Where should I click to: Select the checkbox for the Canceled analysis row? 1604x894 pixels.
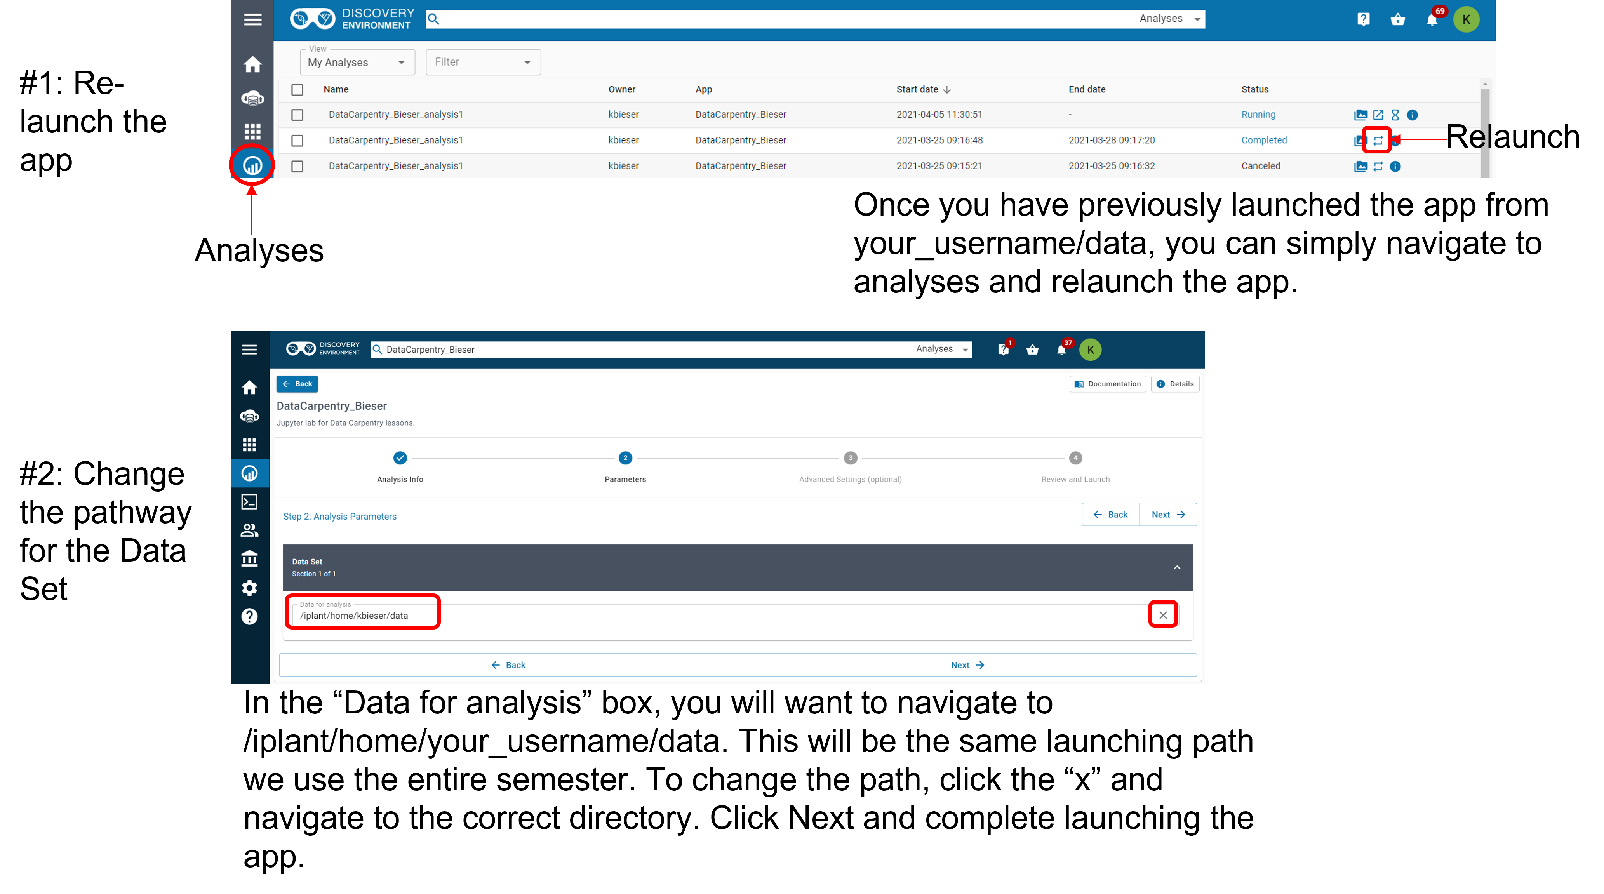pyautogui.click(x=297, y=166)
